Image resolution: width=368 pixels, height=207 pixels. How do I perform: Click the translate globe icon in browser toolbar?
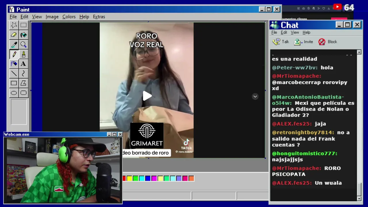click(314, 8)
